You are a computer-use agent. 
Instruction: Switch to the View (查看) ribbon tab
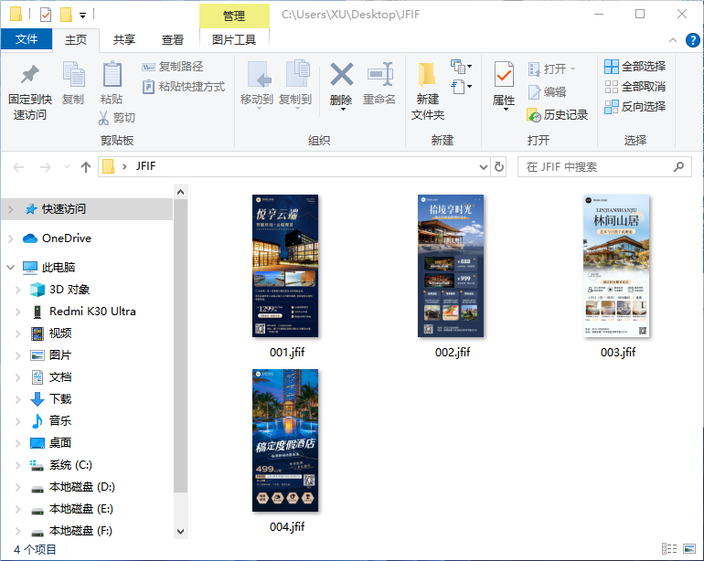[173, 39]
